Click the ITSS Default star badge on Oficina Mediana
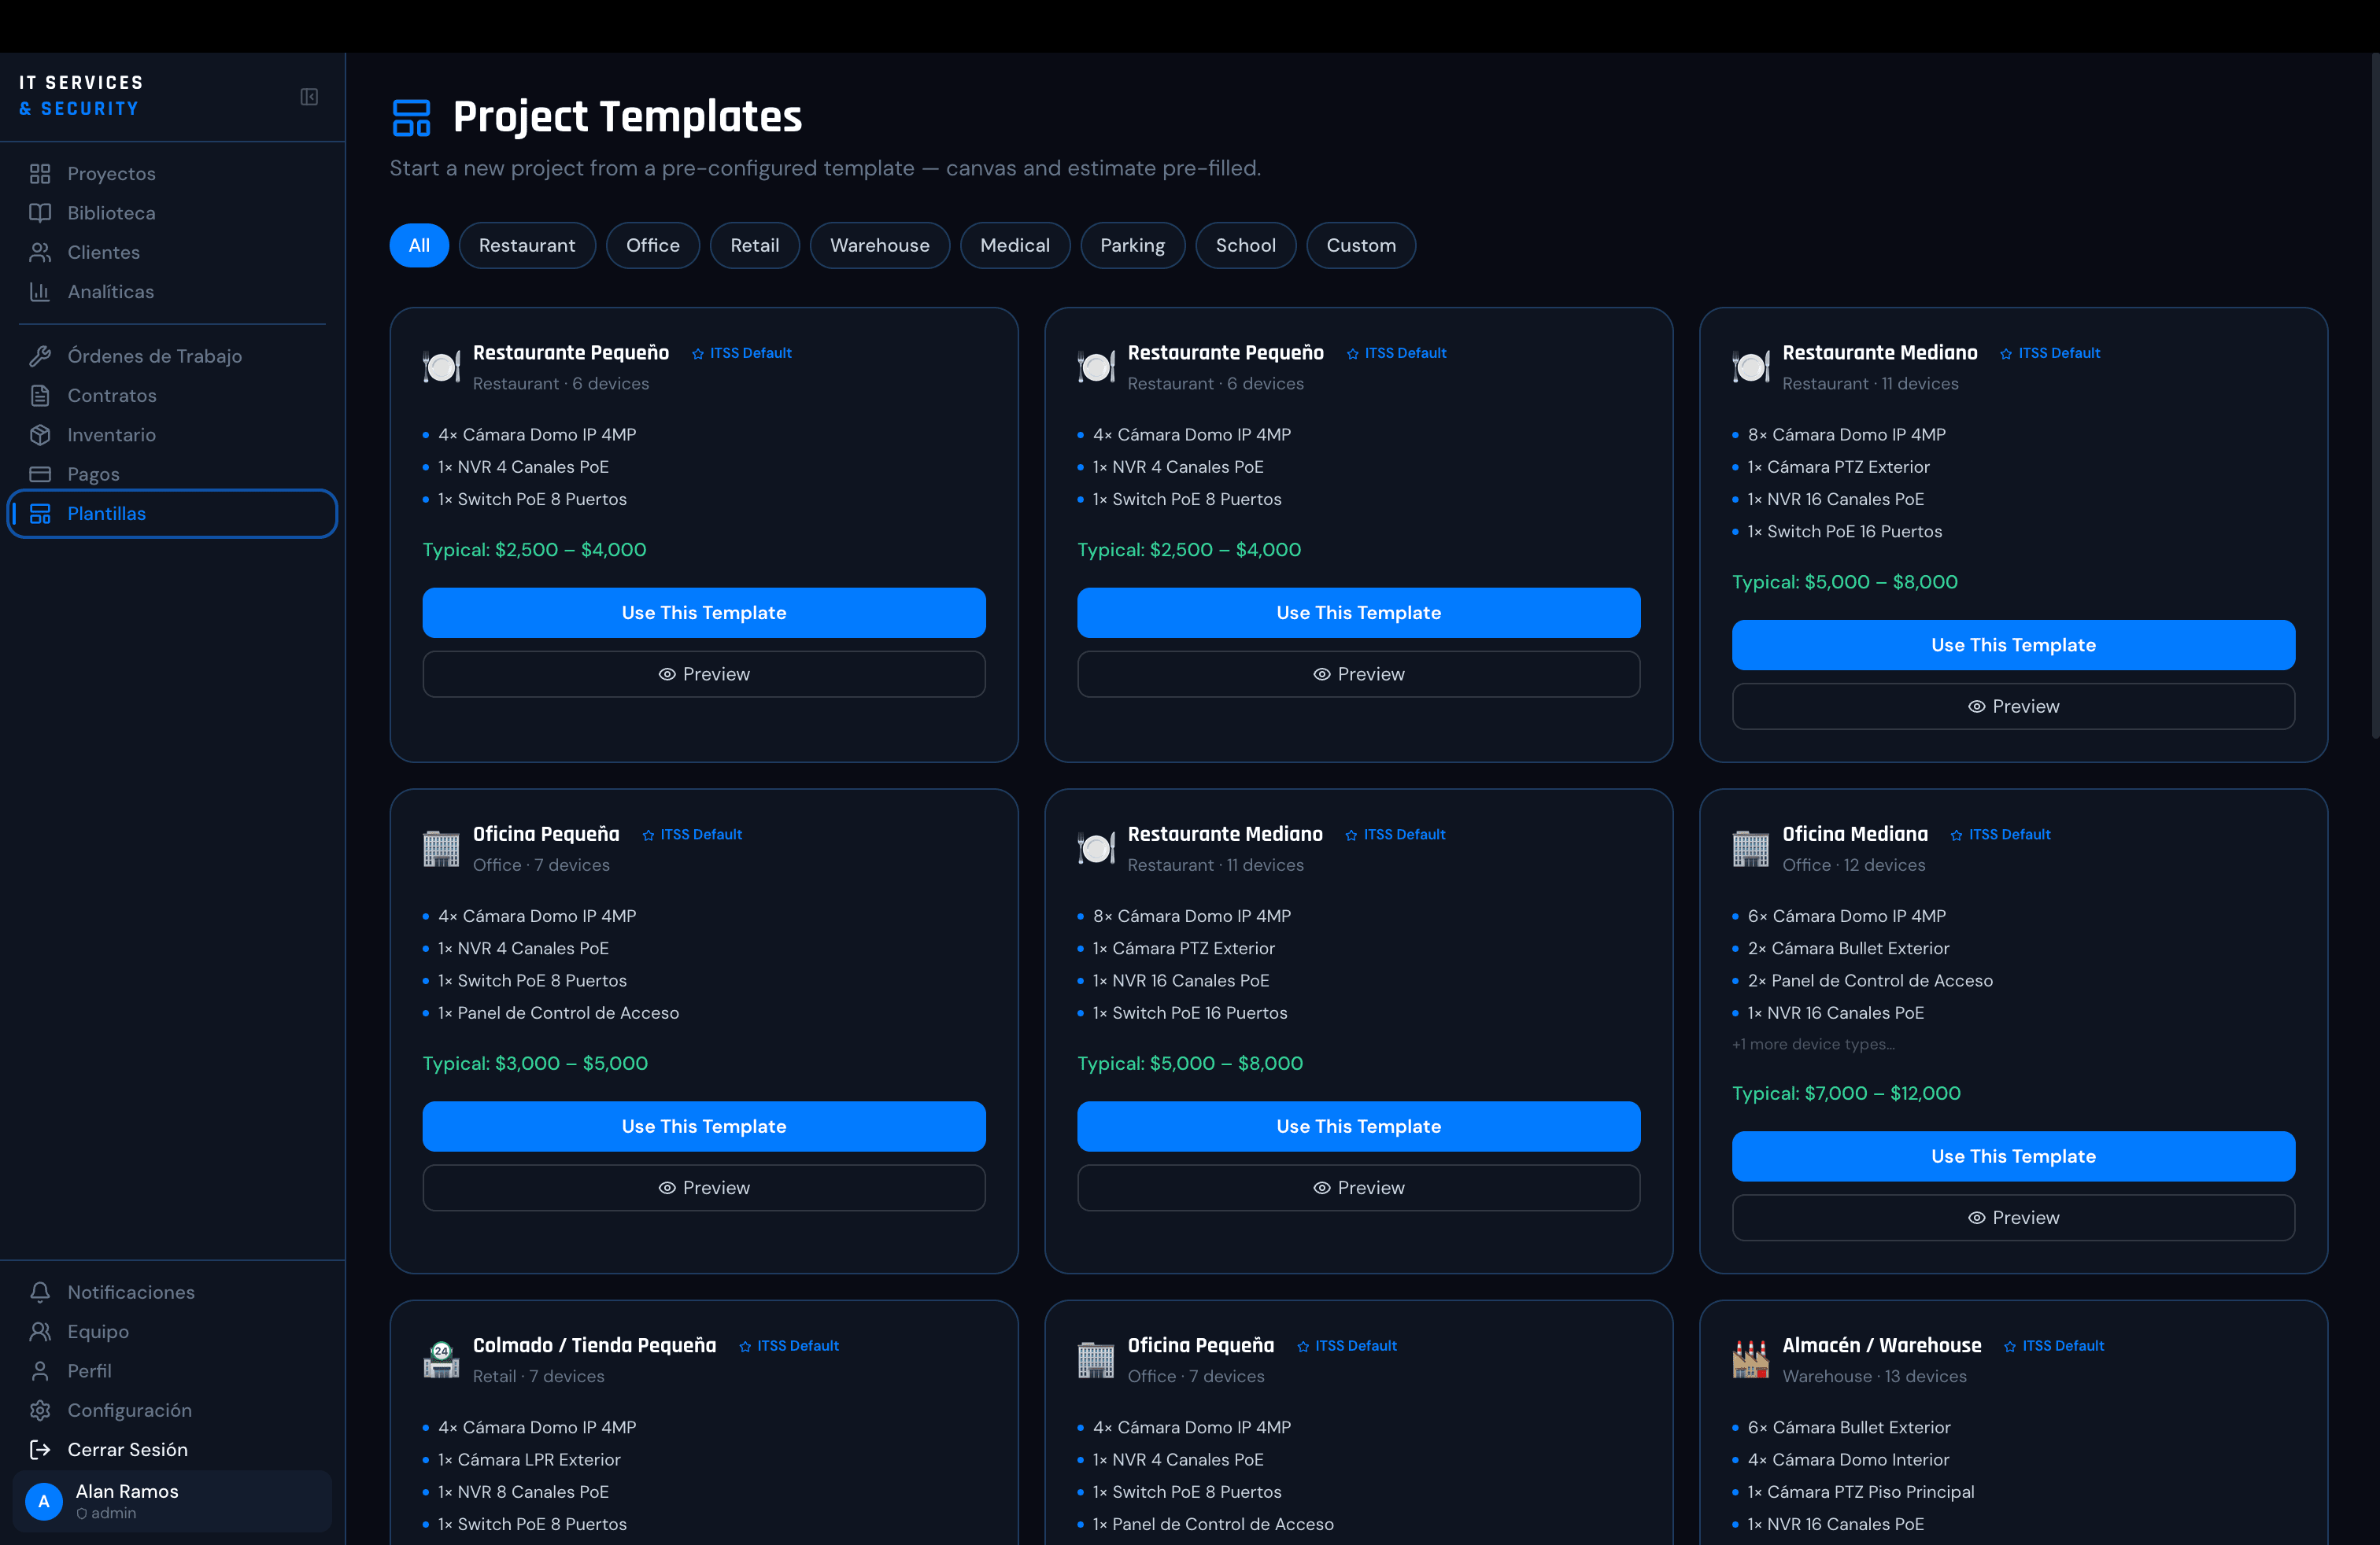Screen dimensions: 2380x1545 click(2000, 835)
